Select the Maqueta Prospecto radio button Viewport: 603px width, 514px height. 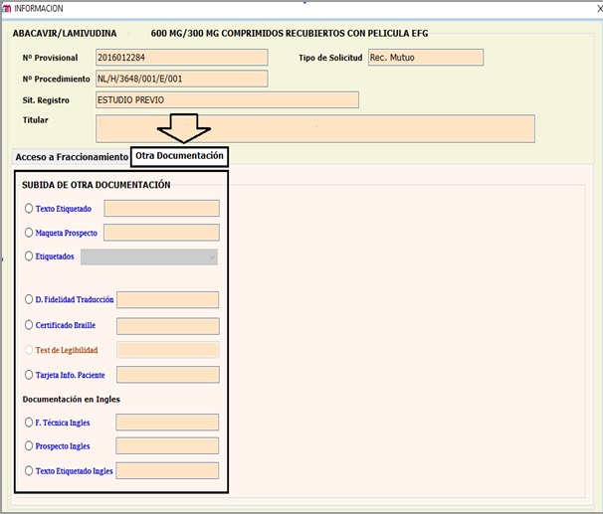(x=29, y=233)
